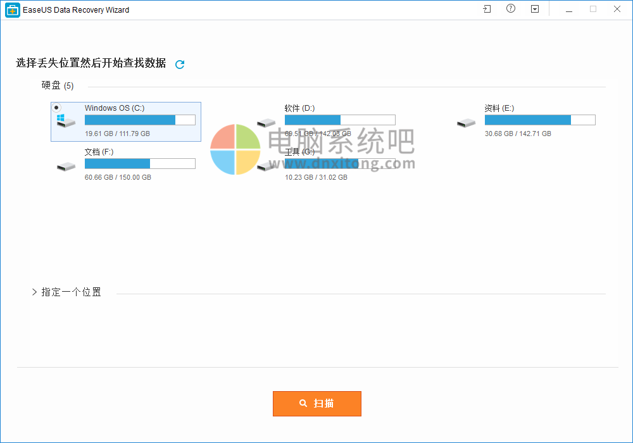
Task: Select the Windows OS (C:) label
Action: (x=114, y=108)
